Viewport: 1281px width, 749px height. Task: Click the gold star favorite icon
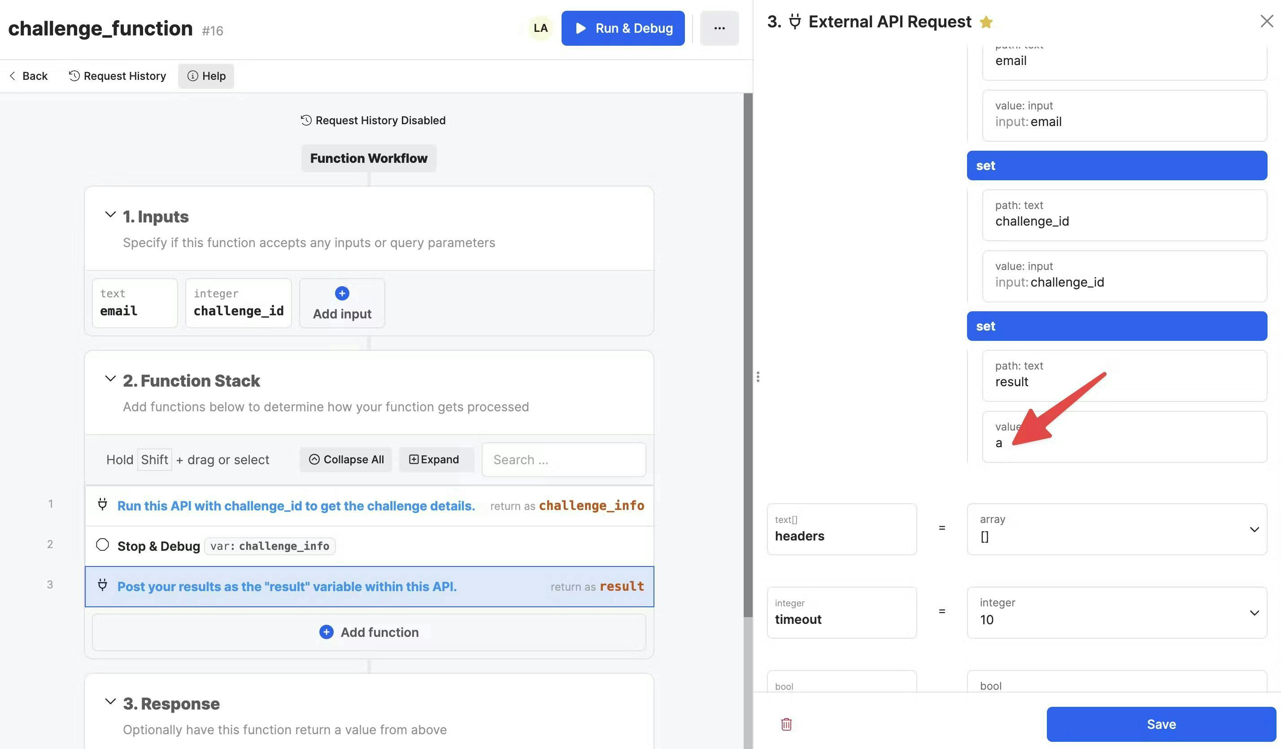point(986,22)
